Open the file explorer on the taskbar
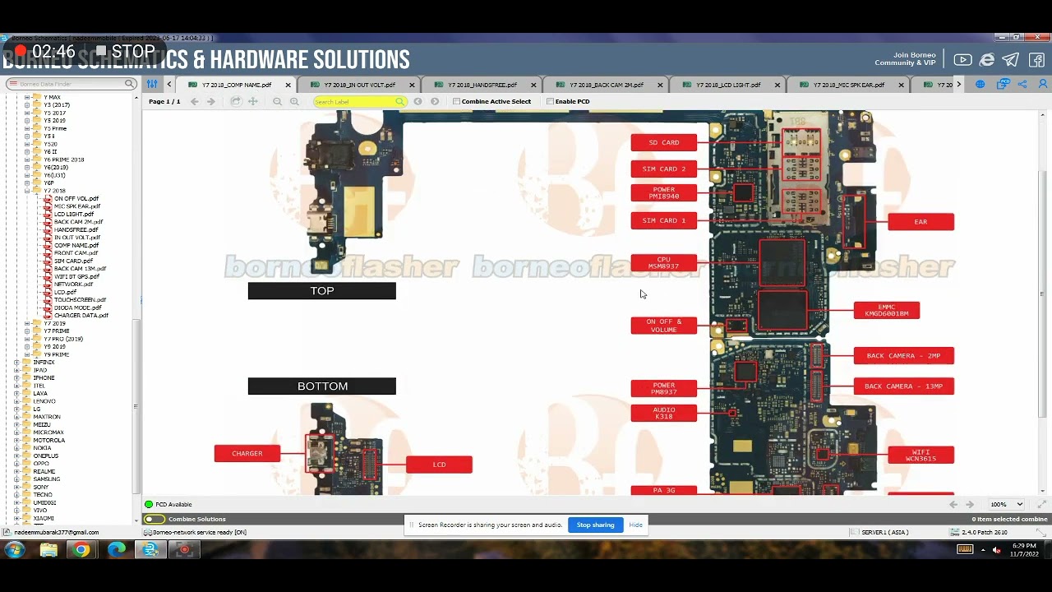The width and height of the screenshot is (1052, 592). [48, 549]
